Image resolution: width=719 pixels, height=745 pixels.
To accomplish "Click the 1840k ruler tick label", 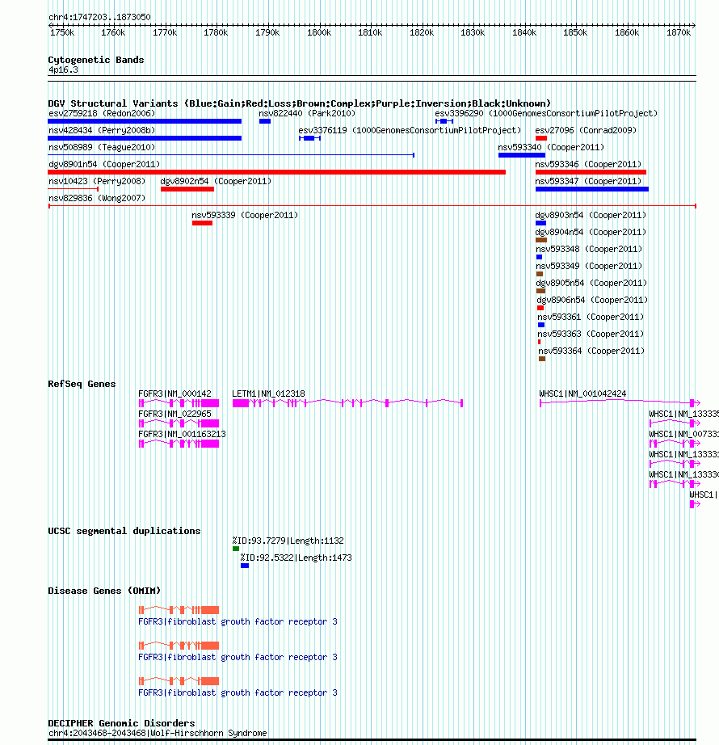I will [524, 33].
